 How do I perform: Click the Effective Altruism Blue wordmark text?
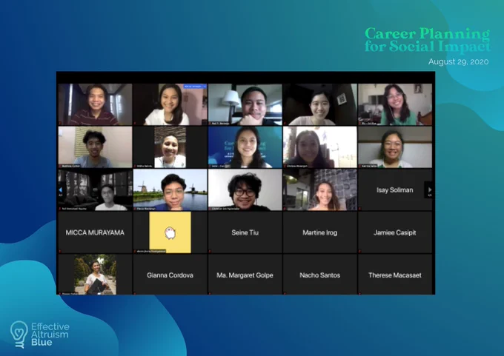tap(50, 335)
